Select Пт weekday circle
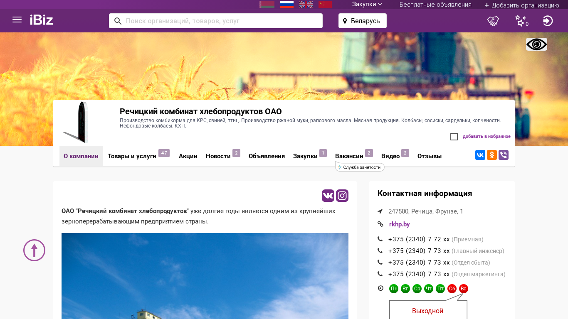The height and width of the screenshot is (319, 568). [x=440, y=289]
